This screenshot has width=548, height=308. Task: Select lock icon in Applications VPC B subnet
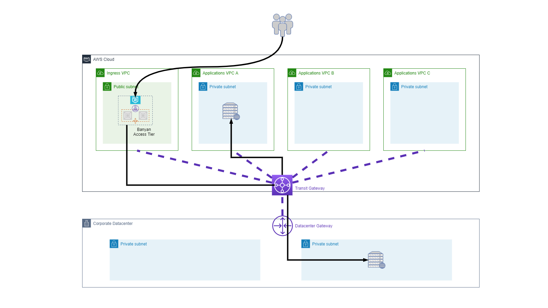tap(299, 86)
